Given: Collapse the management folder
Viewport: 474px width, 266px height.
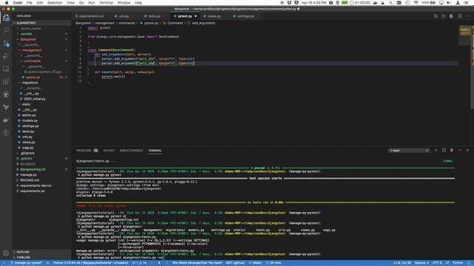Looking at the screenshot, I should (31, 50).
